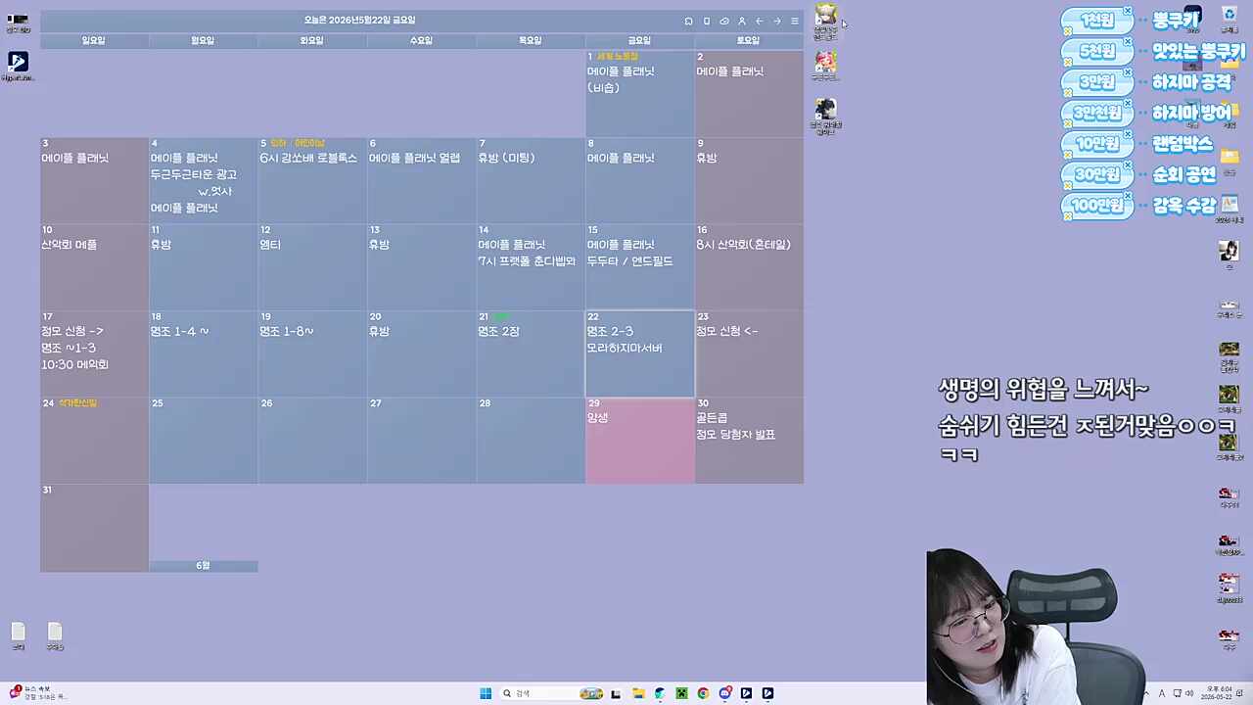1253x705 pixels.
Task: Click the 토요일 column header
Action: [x=749, y=41]
